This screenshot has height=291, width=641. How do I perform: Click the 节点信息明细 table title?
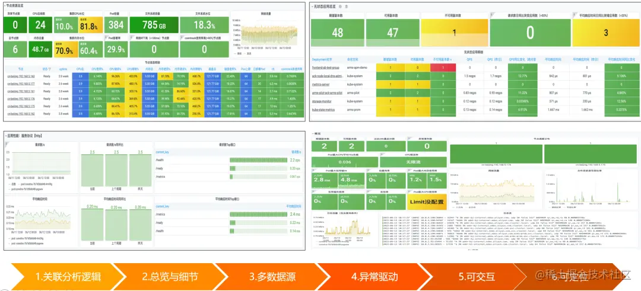pos(153,62)
